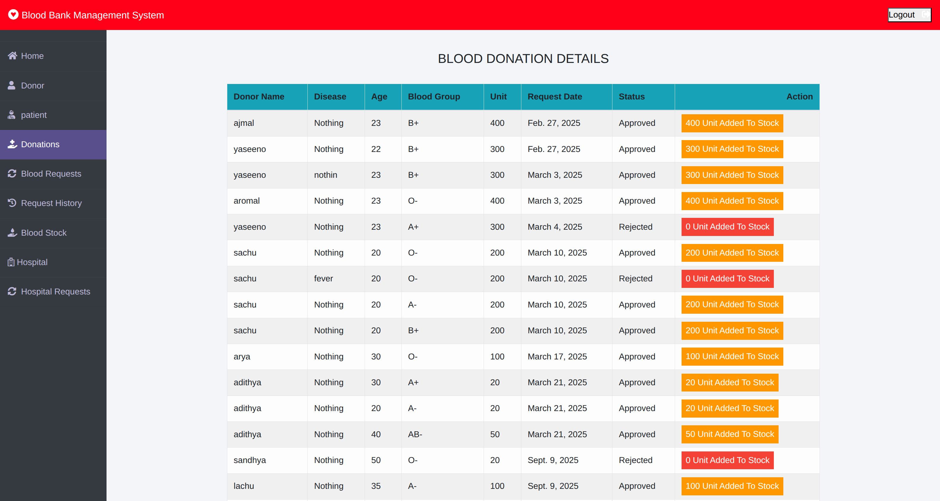Image resolution: width=940 pixels, height=501 pixels.
Task: Click the Donor person icon
Action: coord(12,85)
